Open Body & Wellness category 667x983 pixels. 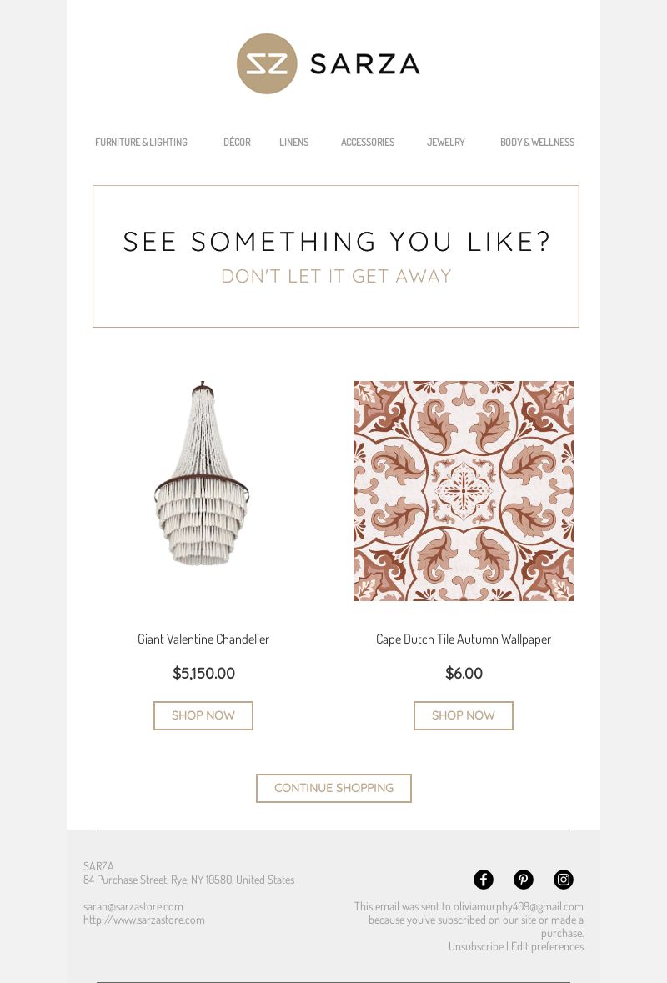537,143
